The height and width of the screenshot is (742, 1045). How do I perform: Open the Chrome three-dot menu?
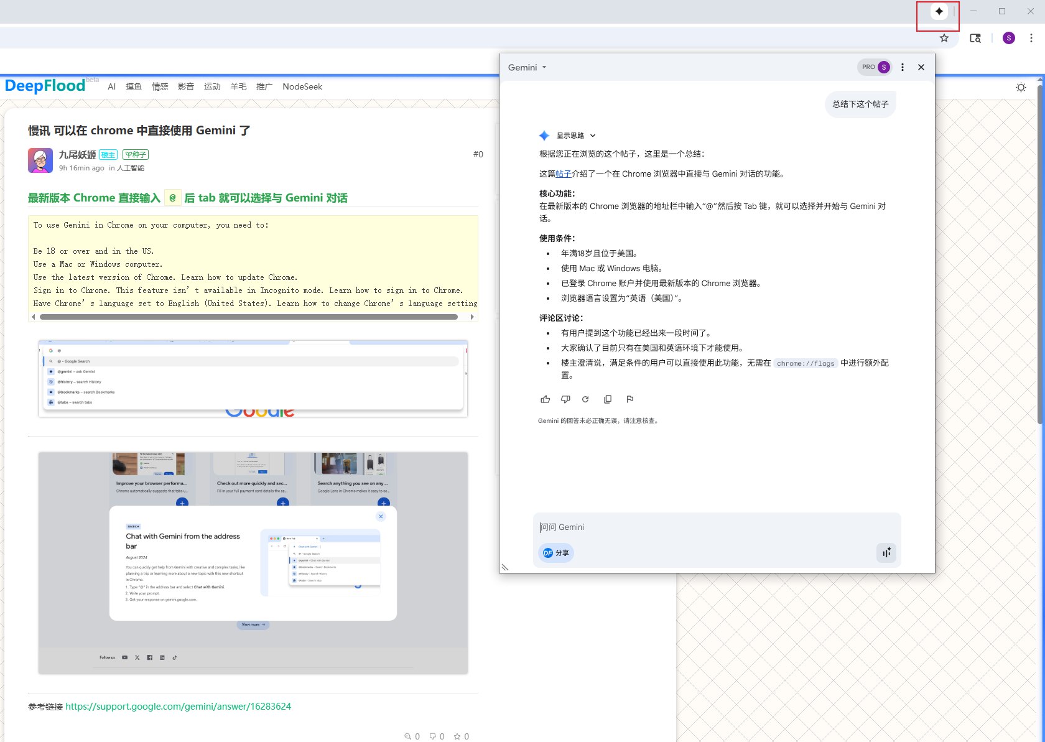pos(1031,38)
